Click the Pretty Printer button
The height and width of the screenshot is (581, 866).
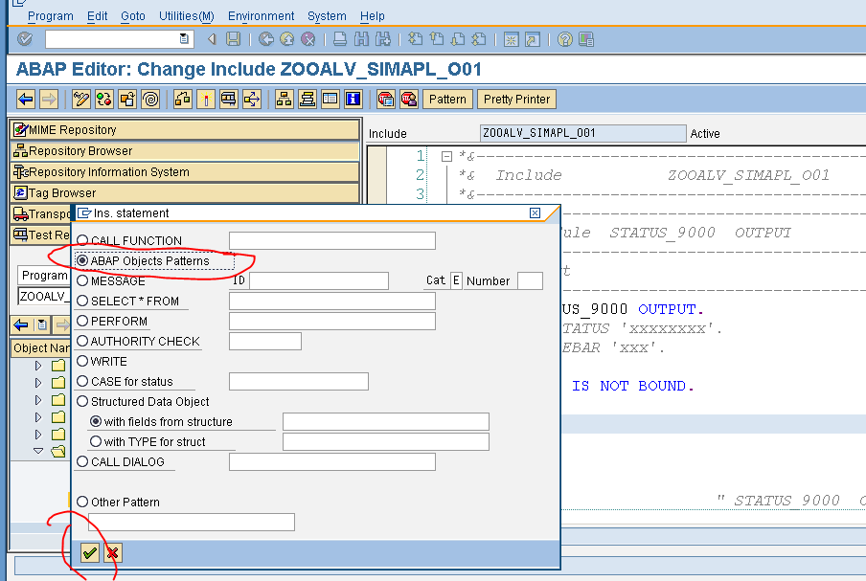point(516,99)
